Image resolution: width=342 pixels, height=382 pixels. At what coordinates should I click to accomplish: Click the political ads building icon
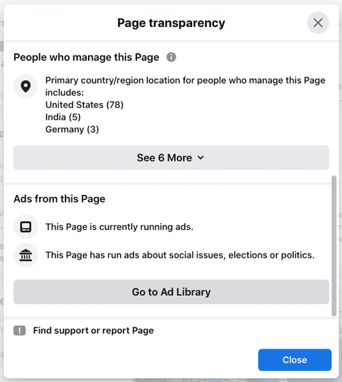(26, 255)
